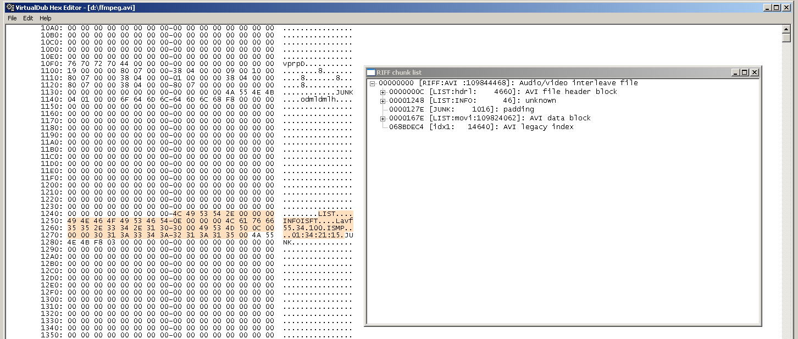Expand the LIST:INFO chunk node
798x339 pixels.
(383, 101)
